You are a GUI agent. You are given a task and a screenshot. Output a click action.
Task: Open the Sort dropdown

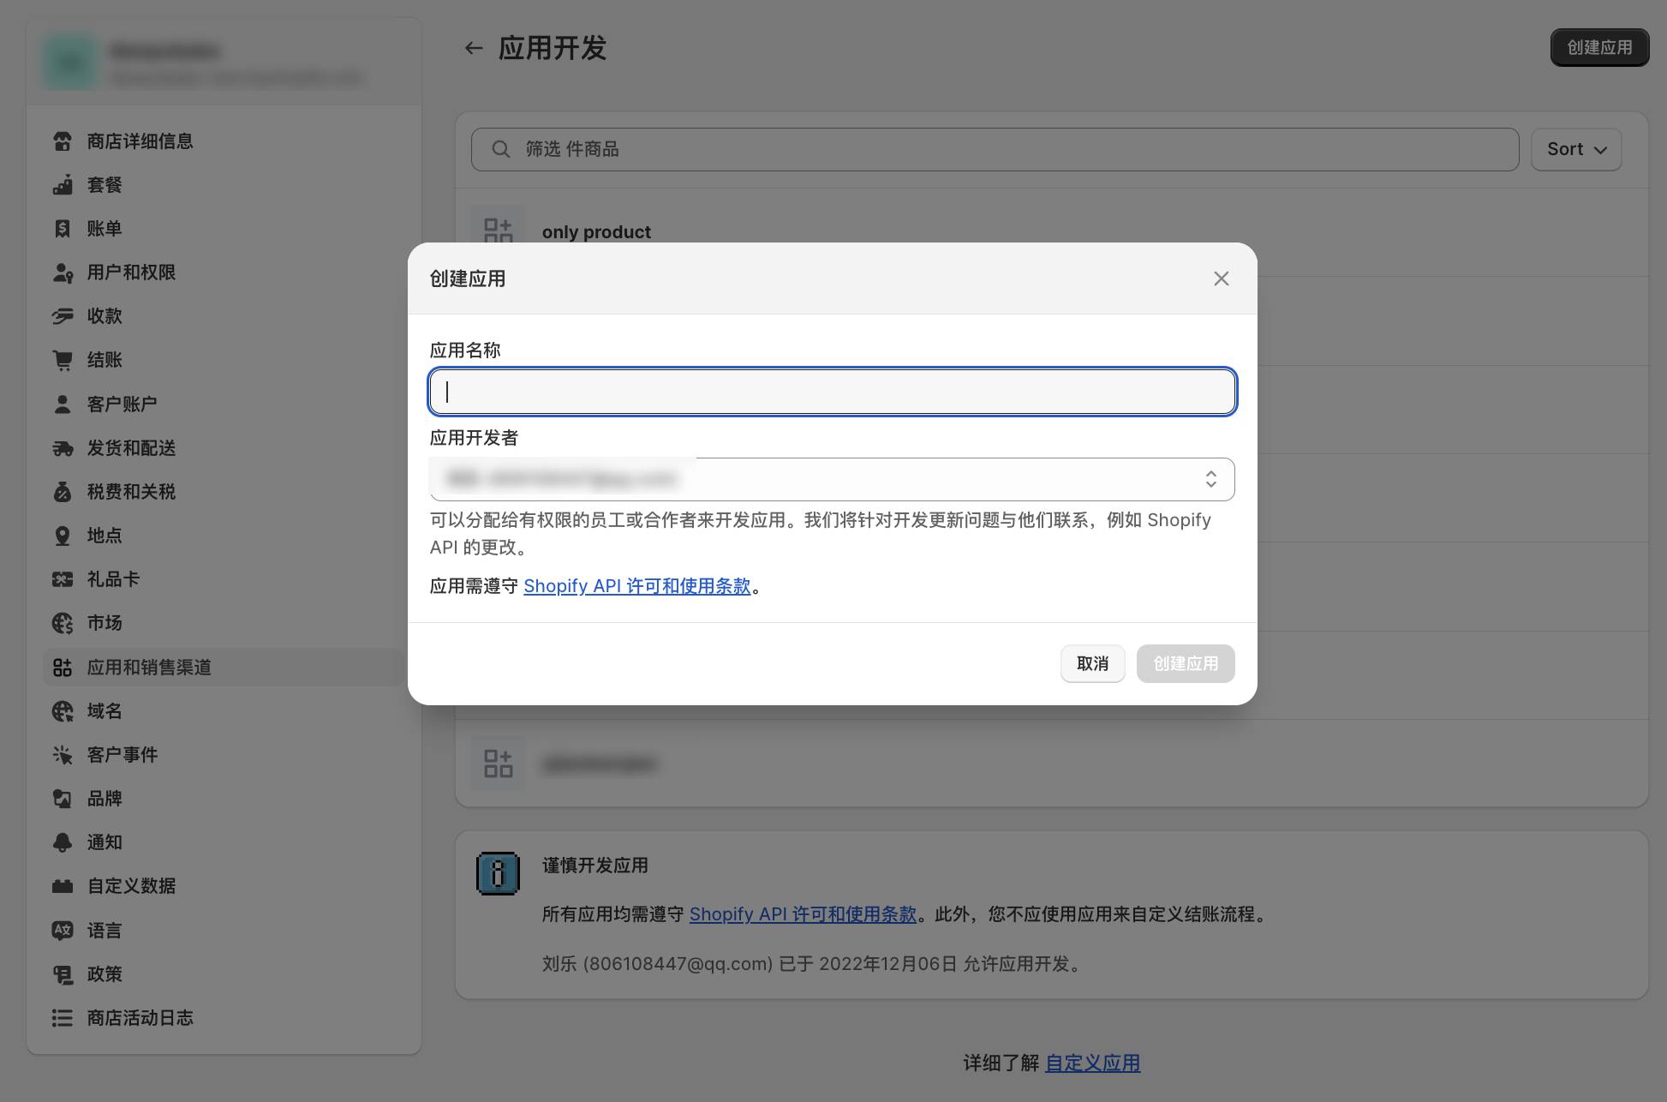click(1575, 149)
